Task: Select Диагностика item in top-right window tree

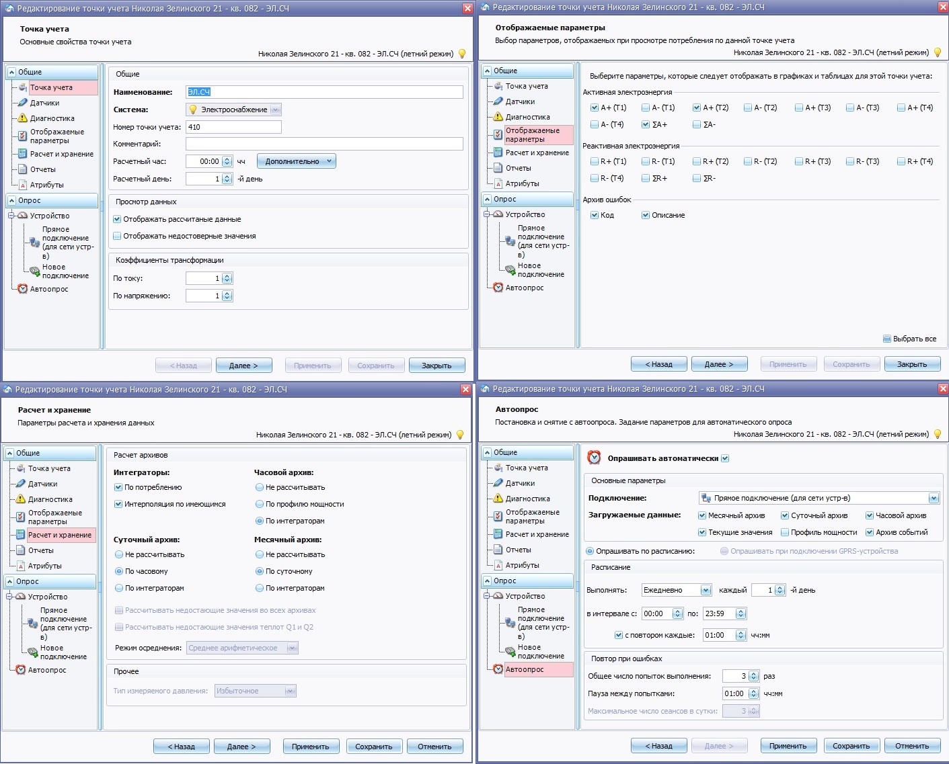Action: [x=528, y=117]
